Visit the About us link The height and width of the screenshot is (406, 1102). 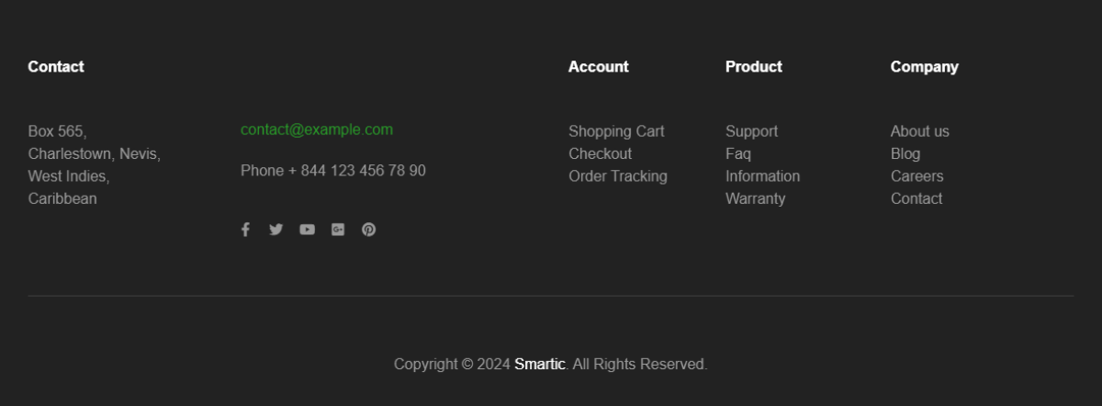tap(919, 131)
